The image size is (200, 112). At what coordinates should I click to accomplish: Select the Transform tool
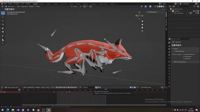(x=3, y=32)
